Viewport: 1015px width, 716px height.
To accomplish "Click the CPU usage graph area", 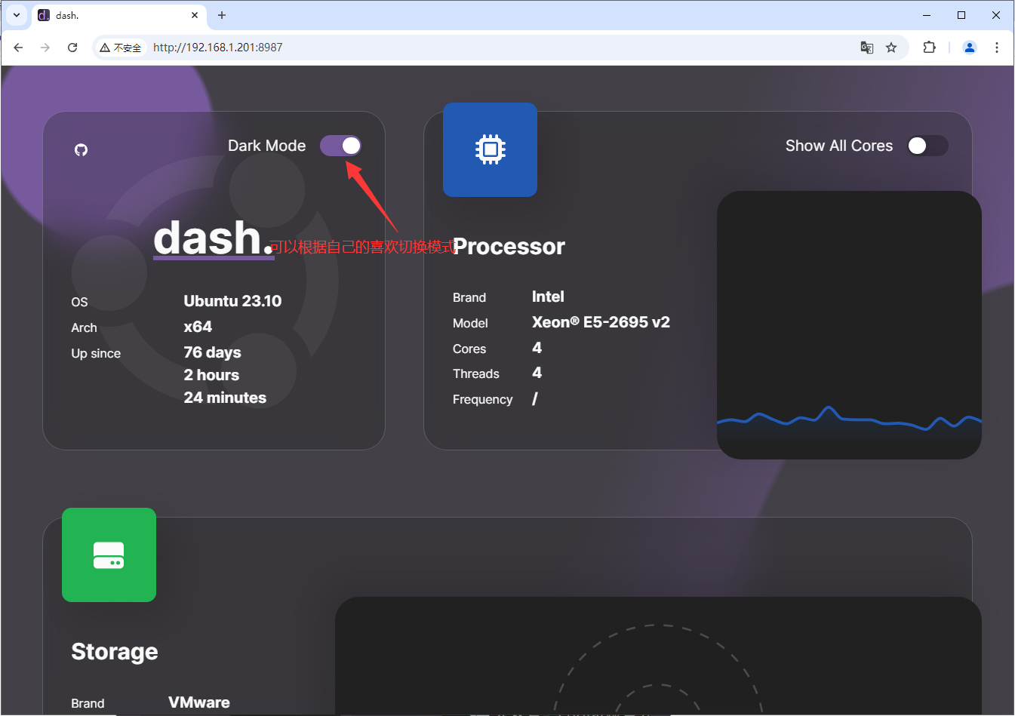I will pyautogui.click(x=848, y=324).
